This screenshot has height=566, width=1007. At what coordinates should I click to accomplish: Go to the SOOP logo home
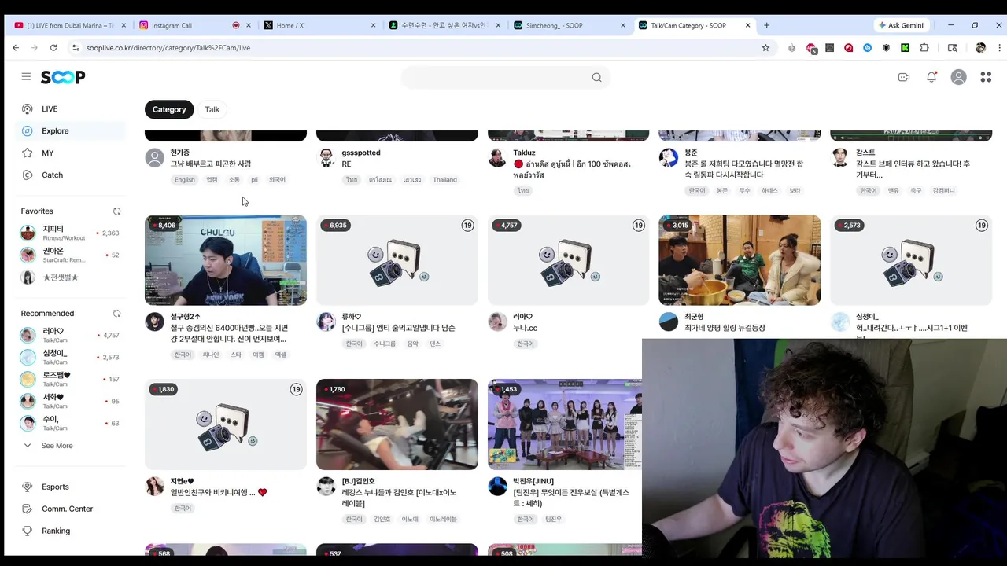tap(63, 77)
